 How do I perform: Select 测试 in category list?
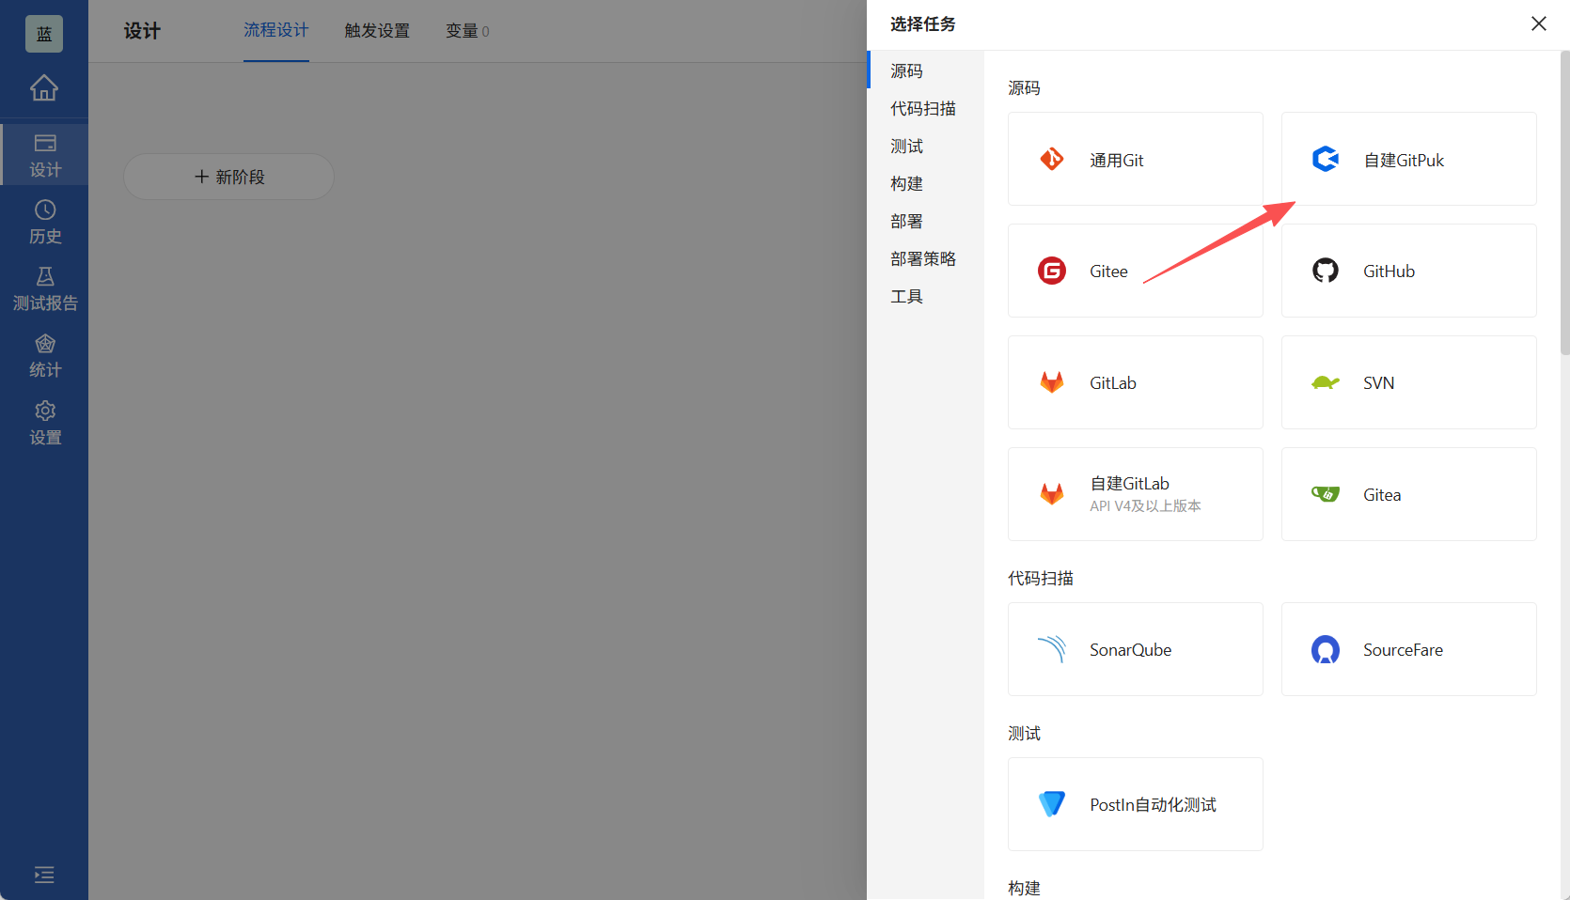[x=925, y=146]
